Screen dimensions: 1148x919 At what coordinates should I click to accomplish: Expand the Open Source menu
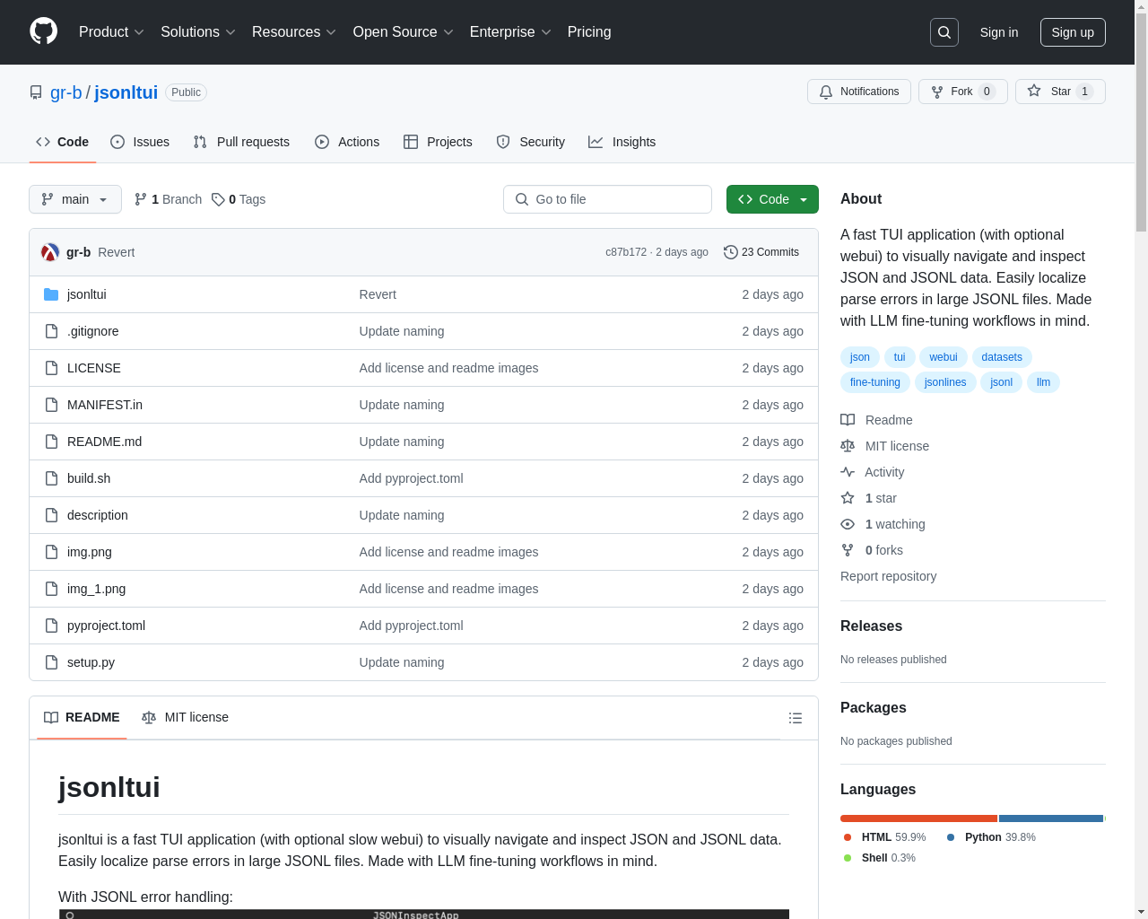(404, 32)
